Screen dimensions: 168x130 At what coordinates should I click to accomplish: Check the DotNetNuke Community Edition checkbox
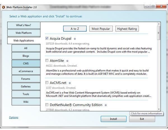pos(47,105)
